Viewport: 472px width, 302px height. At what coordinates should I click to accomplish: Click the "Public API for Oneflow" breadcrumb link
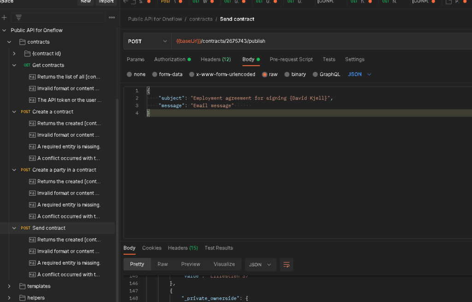[x=155, y=19]
